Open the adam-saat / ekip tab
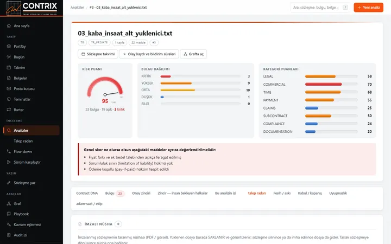This screenshot has height=244, width=391. [x=89, y=204]
